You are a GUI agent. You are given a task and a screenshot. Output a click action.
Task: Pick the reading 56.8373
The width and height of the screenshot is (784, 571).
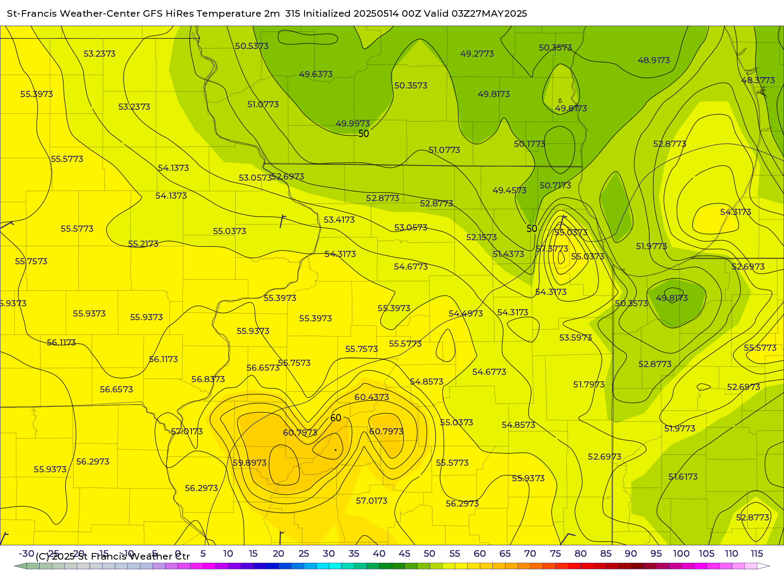pos(208,379)
